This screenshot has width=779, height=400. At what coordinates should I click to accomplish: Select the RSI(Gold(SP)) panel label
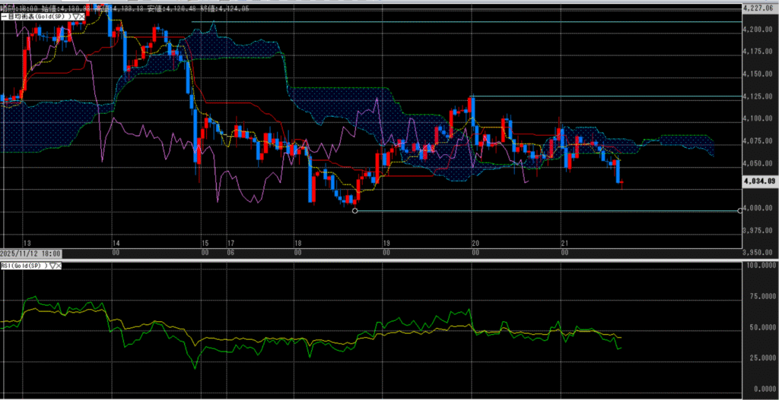coord(23,266)
